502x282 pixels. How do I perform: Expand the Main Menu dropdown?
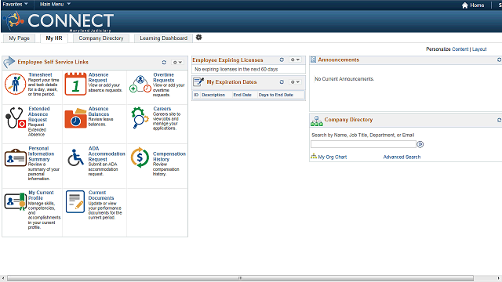(55, 4)
